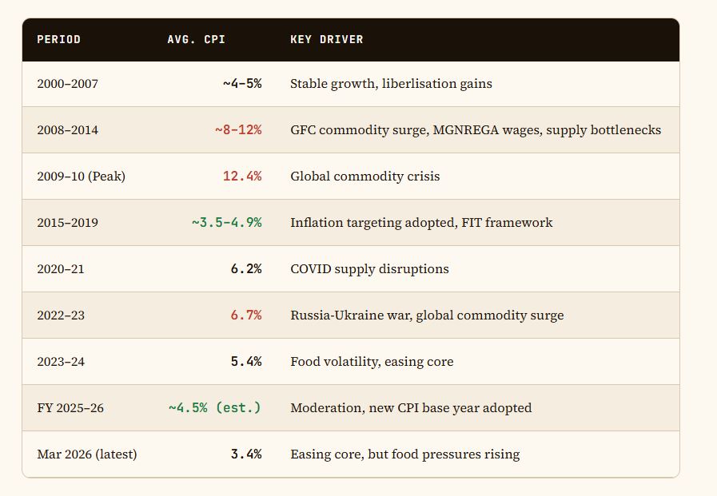Click the ~4.5% (est.) CPI value
The width and height of the screenshot is (717, 496).
[215, 408]
